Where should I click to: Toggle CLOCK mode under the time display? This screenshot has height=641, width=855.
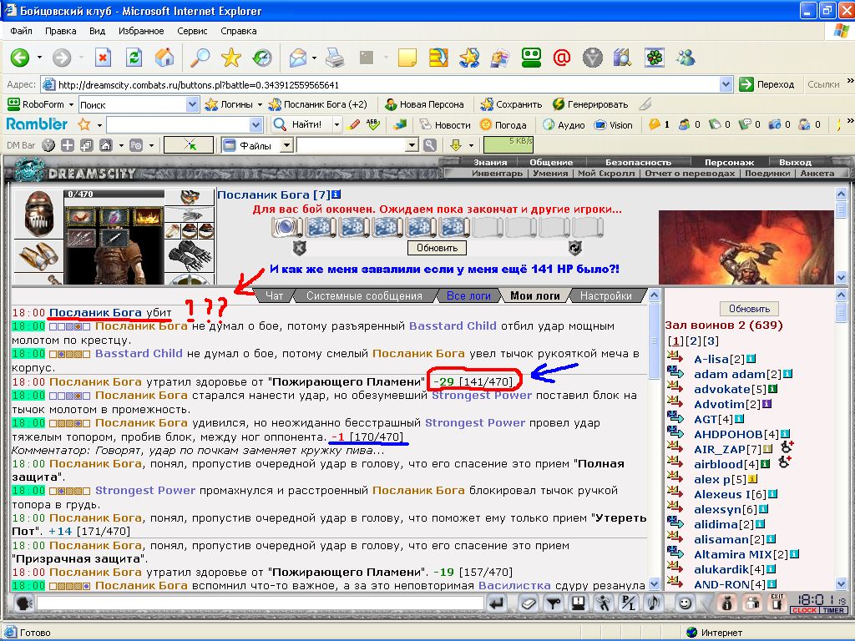(x=804, y=610)
